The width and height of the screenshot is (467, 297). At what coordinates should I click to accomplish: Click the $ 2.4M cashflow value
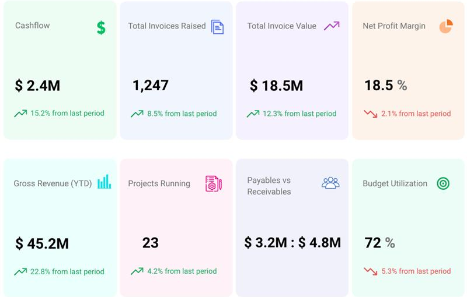37,86
